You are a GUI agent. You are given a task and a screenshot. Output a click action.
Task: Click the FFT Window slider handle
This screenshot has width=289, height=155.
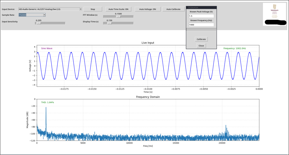click(x=118, y=17)
